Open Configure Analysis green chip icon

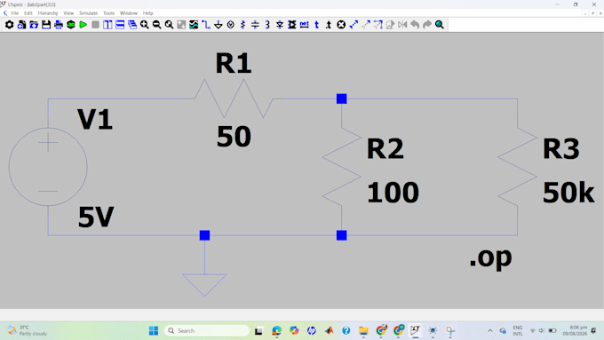[x=71, y=25]
